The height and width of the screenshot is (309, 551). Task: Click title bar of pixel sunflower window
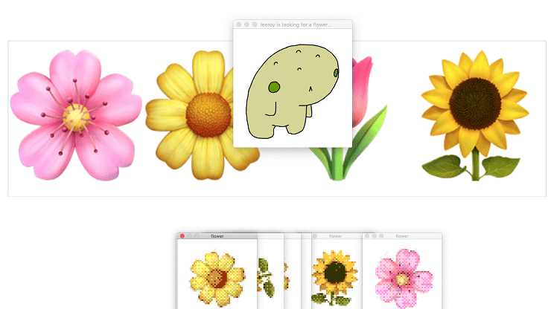pyautogui.click(x=336, y=236)
